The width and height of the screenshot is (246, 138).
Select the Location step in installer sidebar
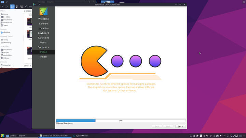43,28
